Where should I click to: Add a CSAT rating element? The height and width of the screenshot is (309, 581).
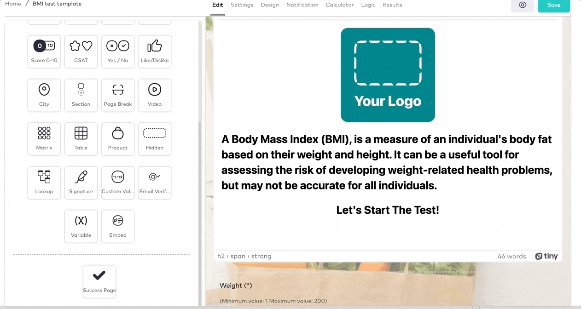point(81,51)
